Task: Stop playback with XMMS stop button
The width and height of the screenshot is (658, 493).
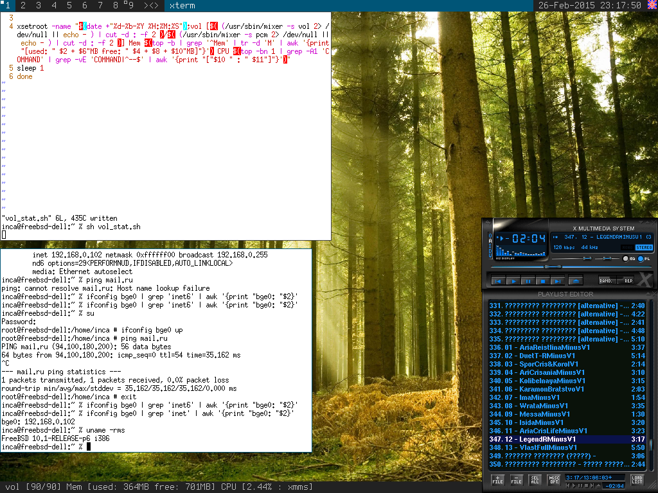Action: click(x=543, y=281)
